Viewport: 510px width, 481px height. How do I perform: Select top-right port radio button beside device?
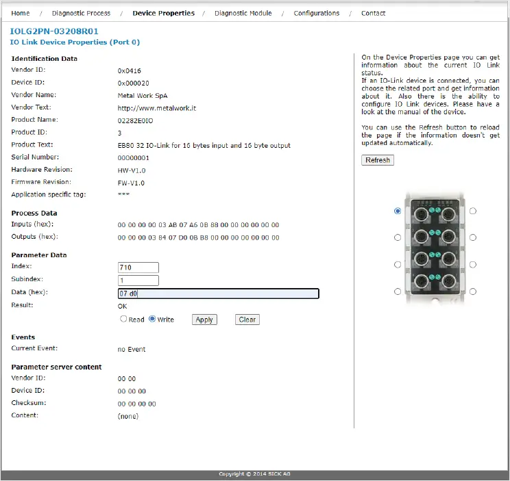(473, 211)
